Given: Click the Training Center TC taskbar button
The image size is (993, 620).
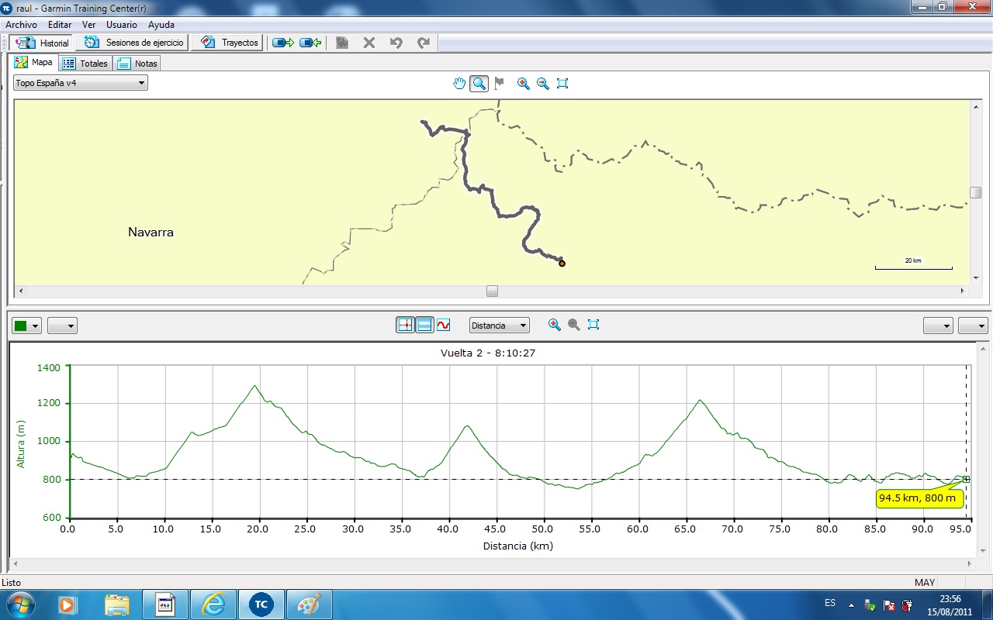Looking at the screenshot, I should coord(261,604).
